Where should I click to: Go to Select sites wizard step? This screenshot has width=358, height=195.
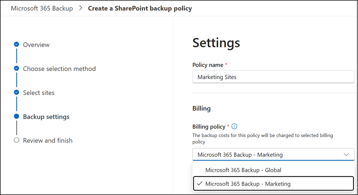coord(39,93)
